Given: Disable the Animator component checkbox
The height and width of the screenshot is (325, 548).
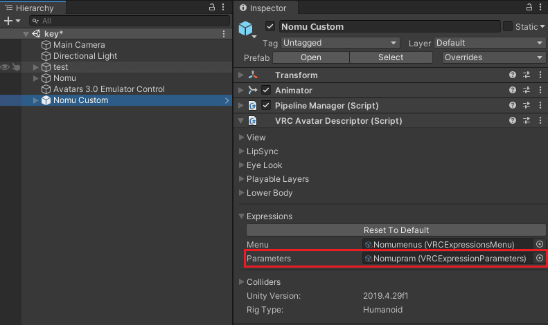Looking at the screenshot, I should [x=266, y=90].
